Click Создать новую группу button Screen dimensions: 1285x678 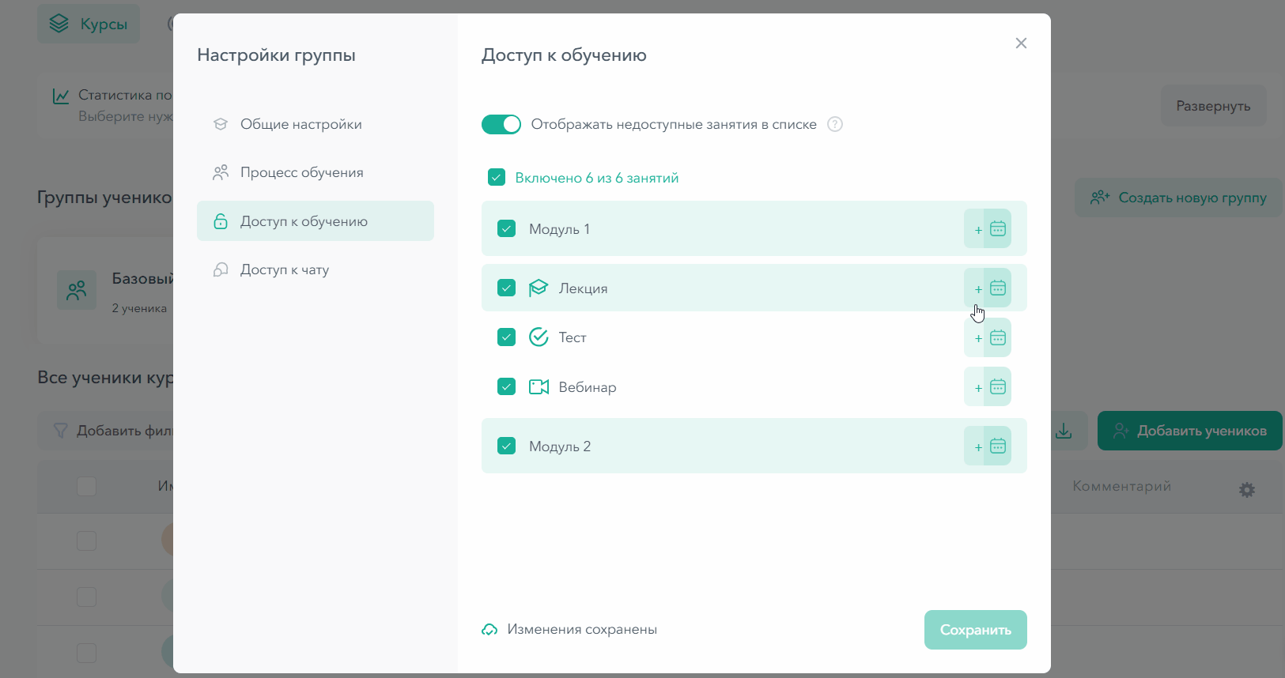[1178, 198]
